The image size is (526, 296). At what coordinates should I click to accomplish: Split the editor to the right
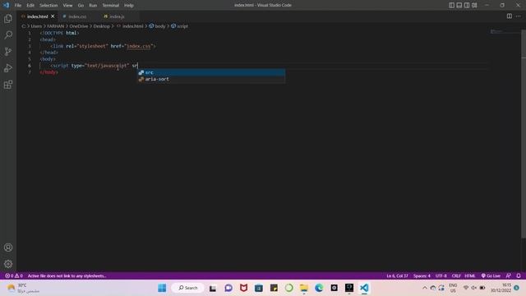click(x=510, y=16)
